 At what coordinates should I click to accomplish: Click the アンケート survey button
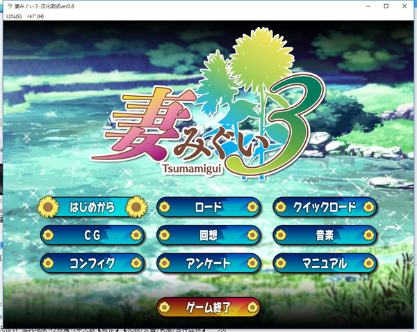click(208, 263)
